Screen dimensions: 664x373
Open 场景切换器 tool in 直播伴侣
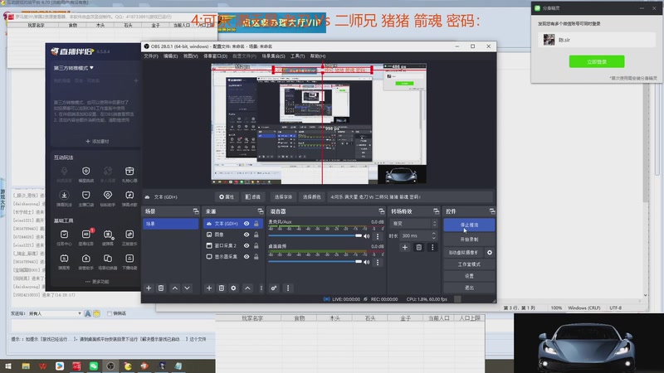tap(108, 261)
